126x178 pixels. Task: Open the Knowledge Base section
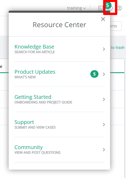(x=59, y=49)
